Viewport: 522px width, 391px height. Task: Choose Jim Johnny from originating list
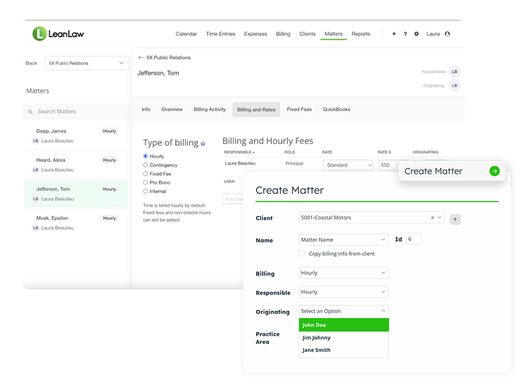316,338
